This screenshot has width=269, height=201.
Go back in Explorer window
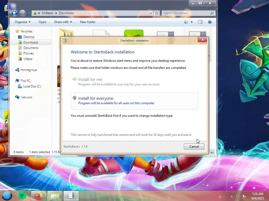coord(15,13)
